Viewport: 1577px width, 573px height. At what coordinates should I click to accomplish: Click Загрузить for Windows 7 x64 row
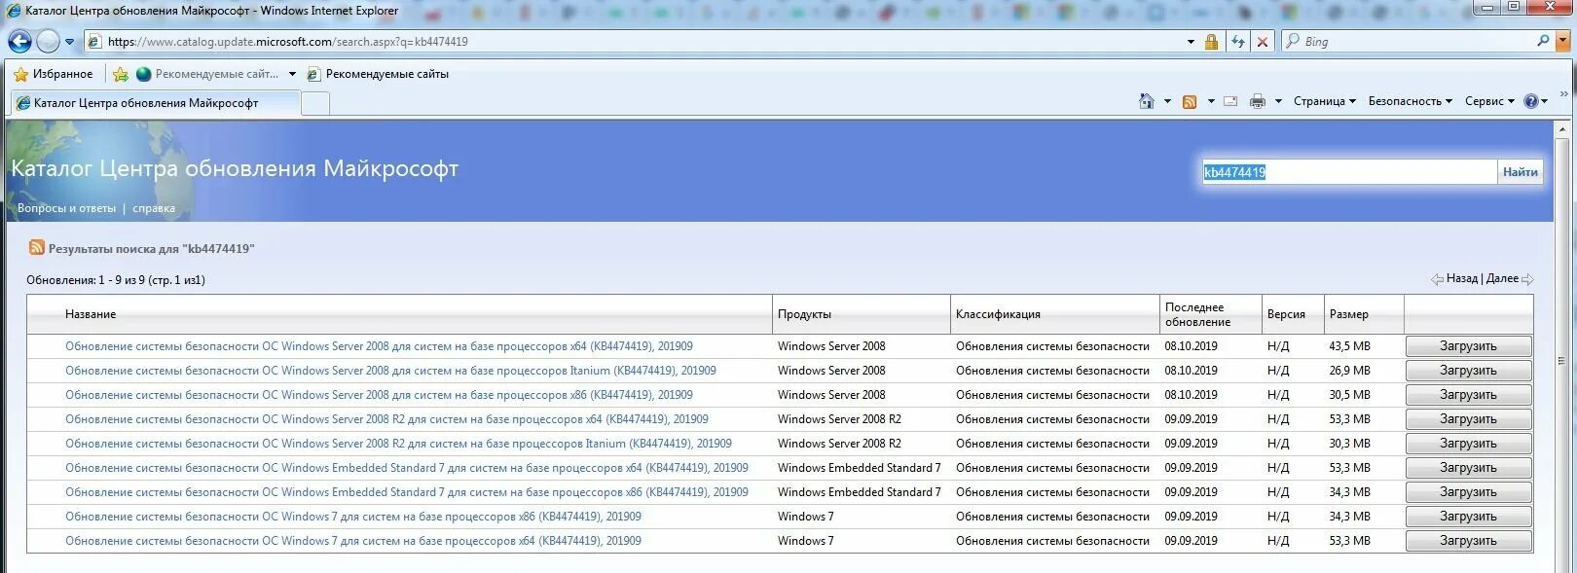[x=1468, y=541]
